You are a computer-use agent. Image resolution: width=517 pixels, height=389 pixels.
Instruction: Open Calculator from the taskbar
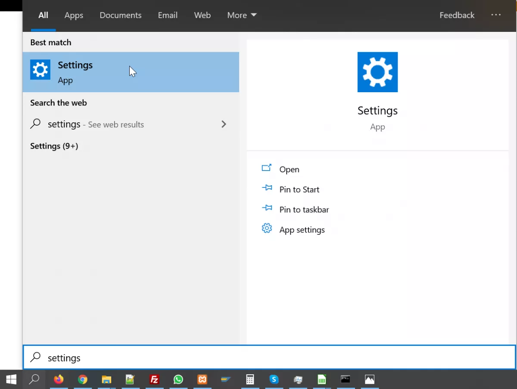coord(250,380)
